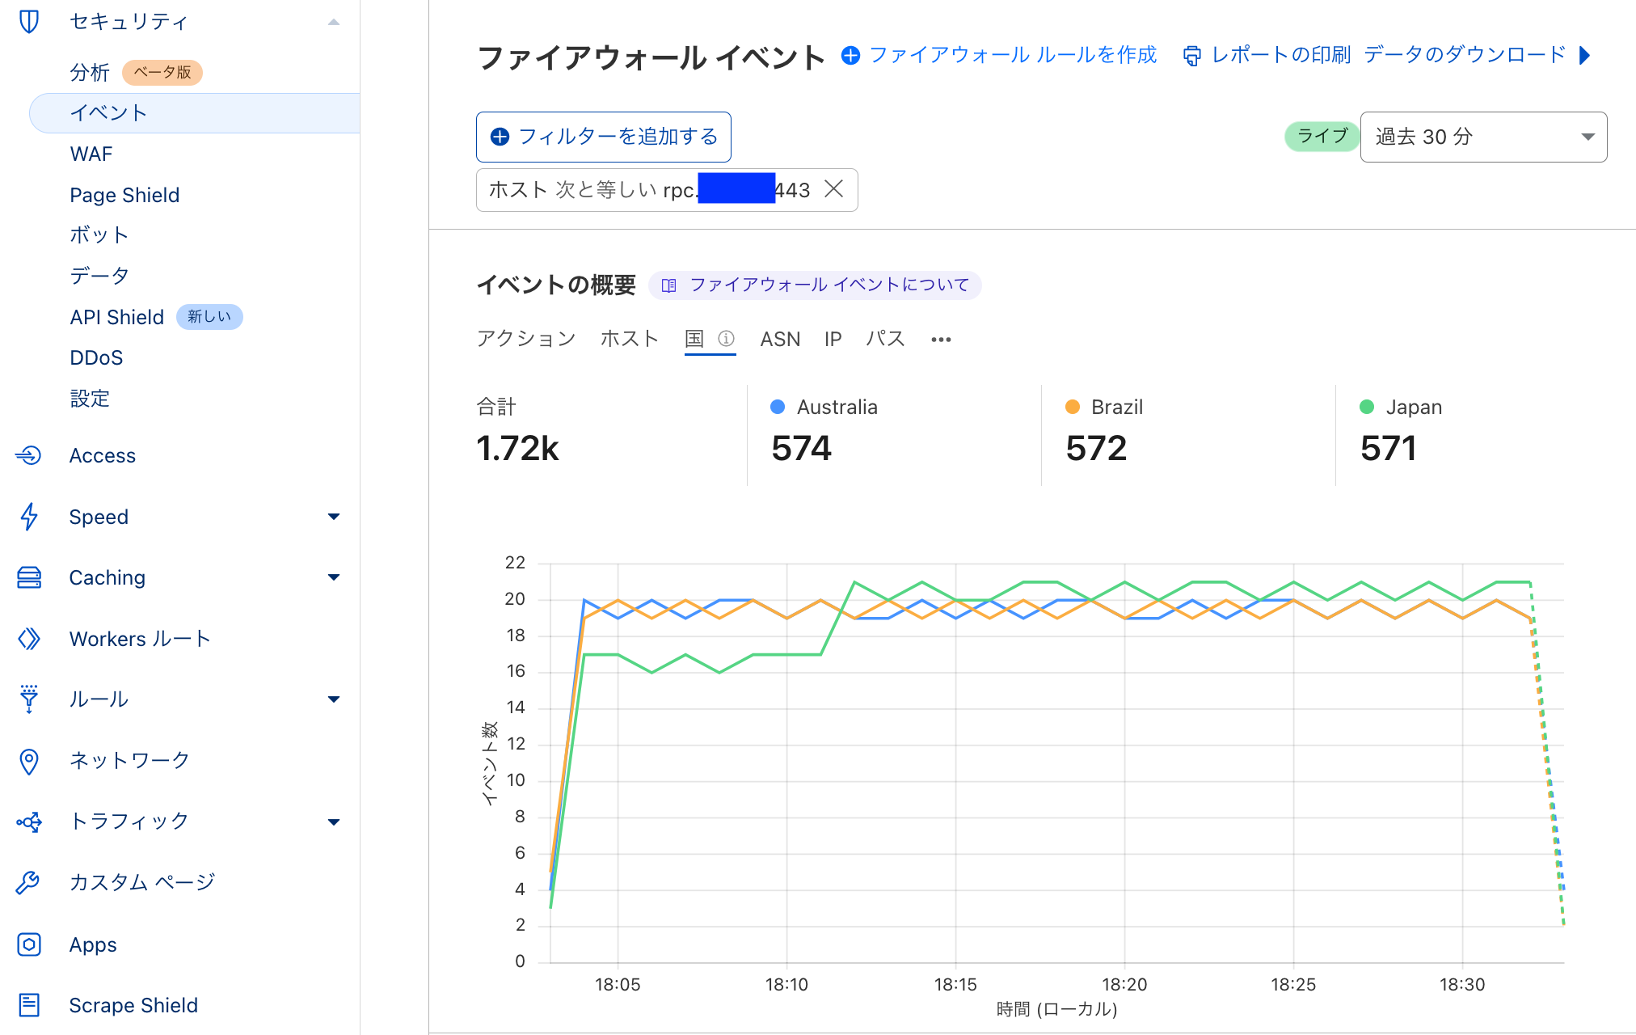The height and width of the screenshot is (1035, 1636).
Task: Select the WAF menu item
Action: (91, 154)
